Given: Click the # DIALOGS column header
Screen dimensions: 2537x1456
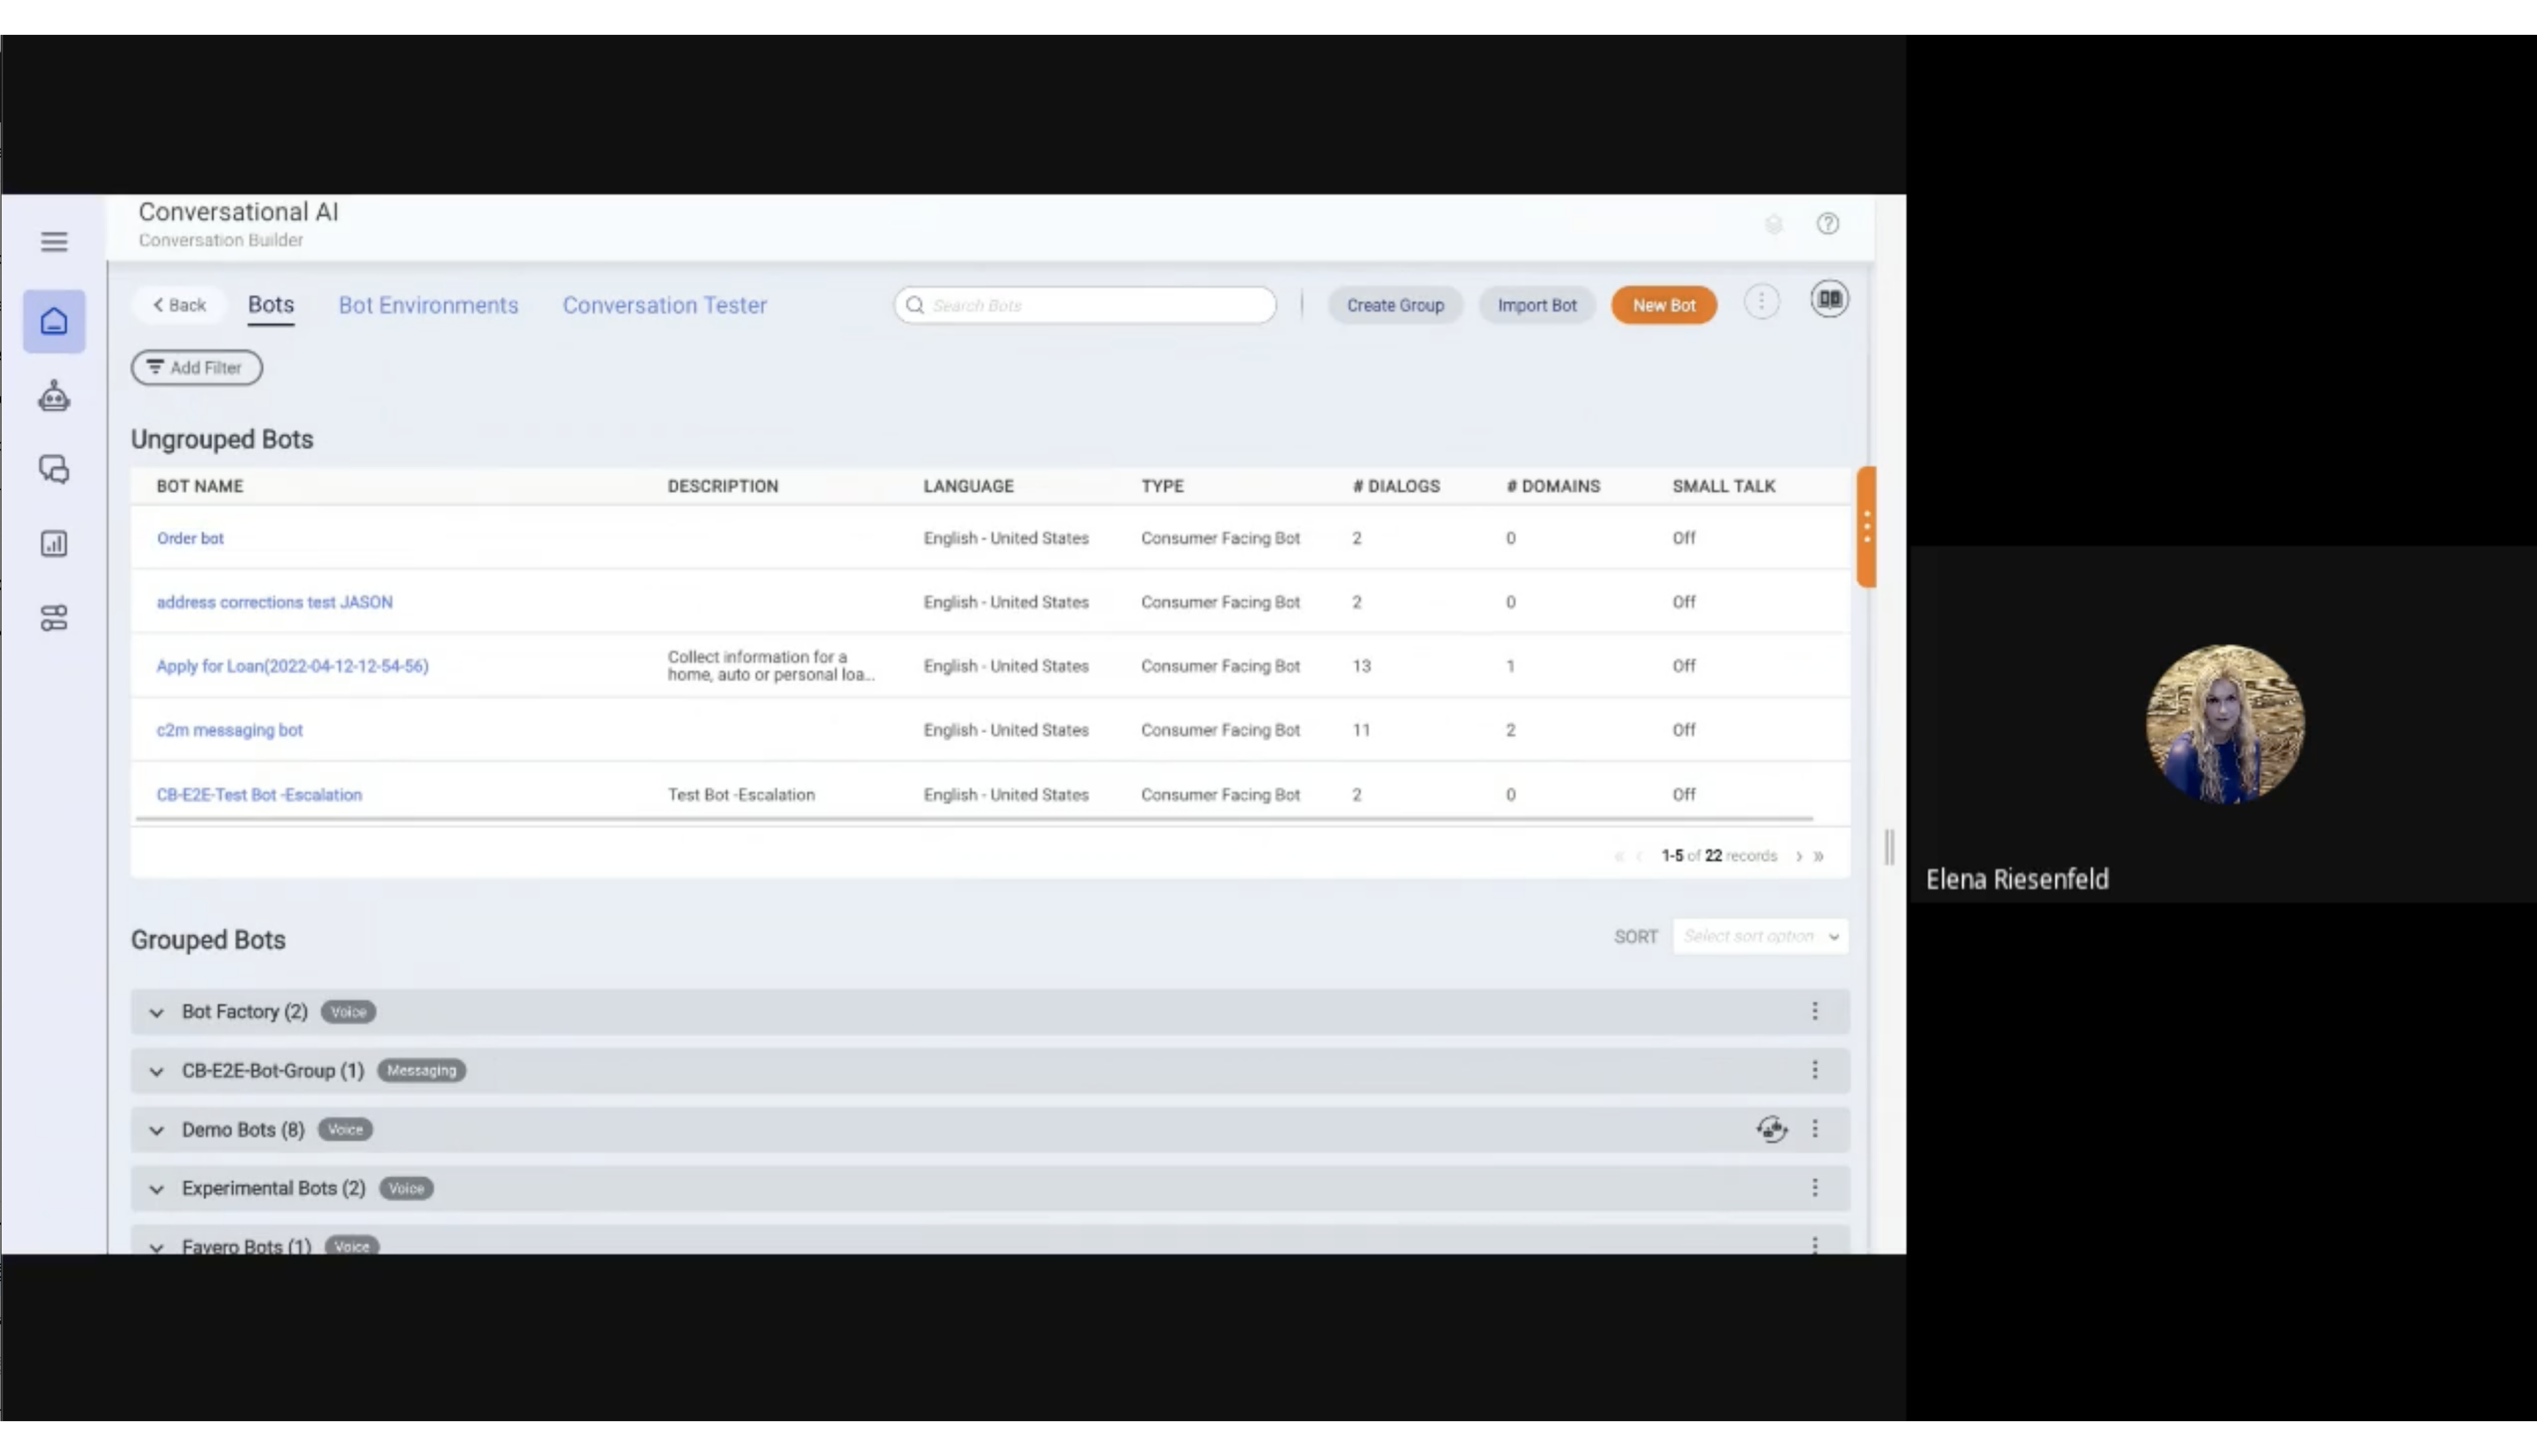Looking at the screenshot, I should pos(1396,486).
